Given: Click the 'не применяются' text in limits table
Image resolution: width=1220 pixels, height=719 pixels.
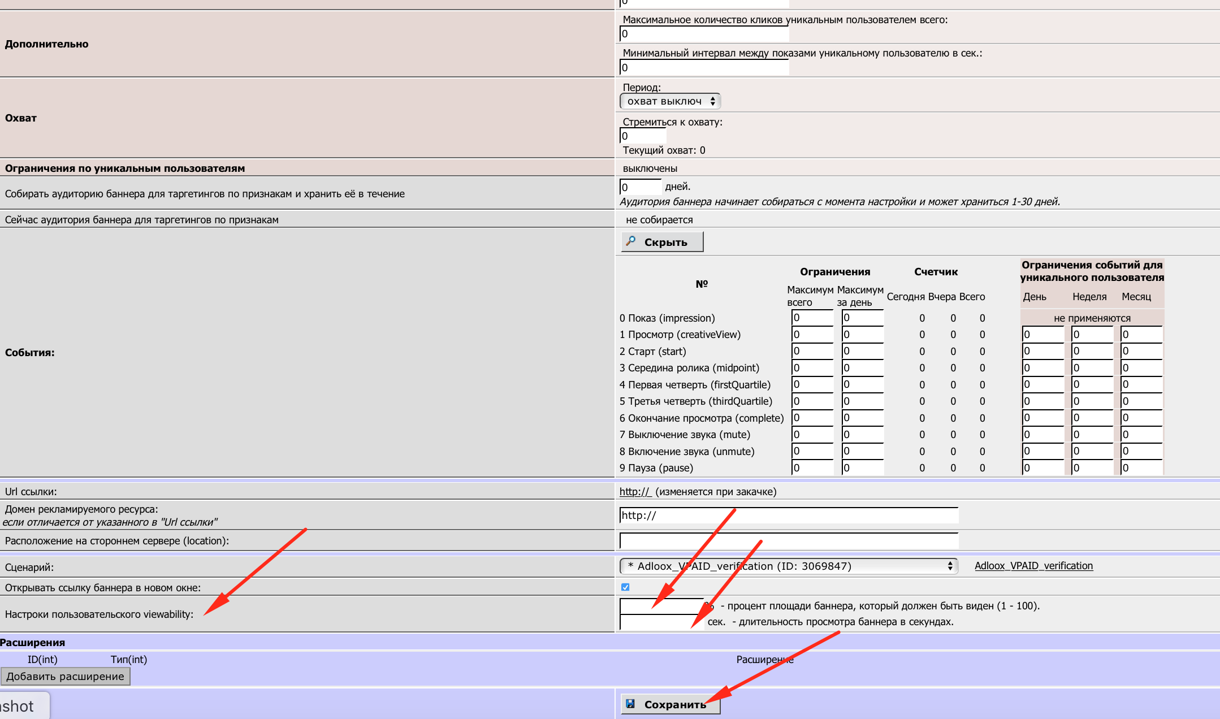Looking at the screenshot, I should [x=1092, y=318].
